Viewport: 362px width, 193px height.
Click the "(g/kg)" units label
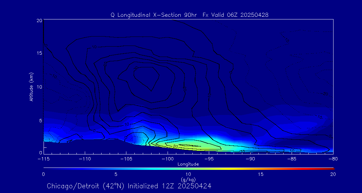pyautogui.click(x=189, y=180)
